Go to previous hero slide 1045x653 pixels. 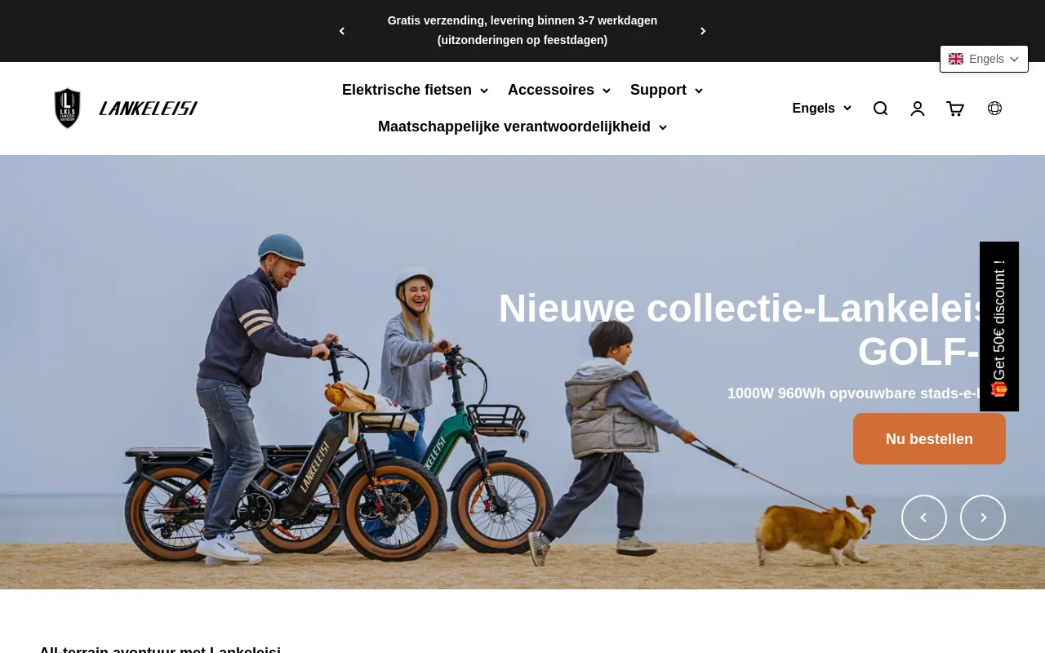point(924,518)
